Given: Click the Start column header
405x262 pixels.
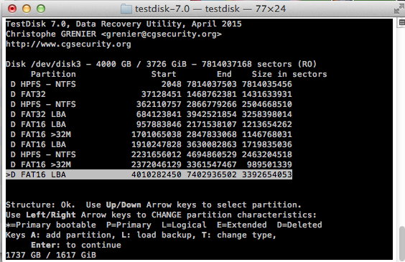Looking at the screenshot, I should [x=164, y=74].
